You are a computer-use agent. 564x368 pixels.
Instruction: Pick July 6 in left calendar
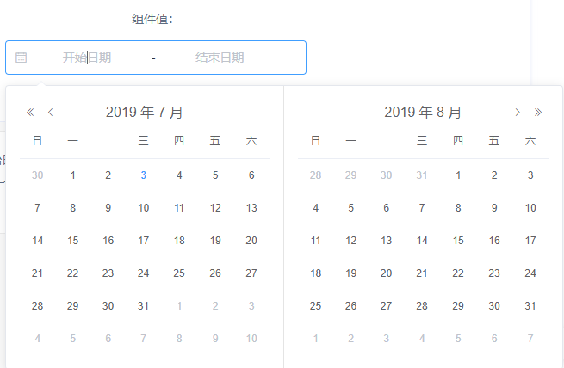pyautogui.click(x=251, y=175)
